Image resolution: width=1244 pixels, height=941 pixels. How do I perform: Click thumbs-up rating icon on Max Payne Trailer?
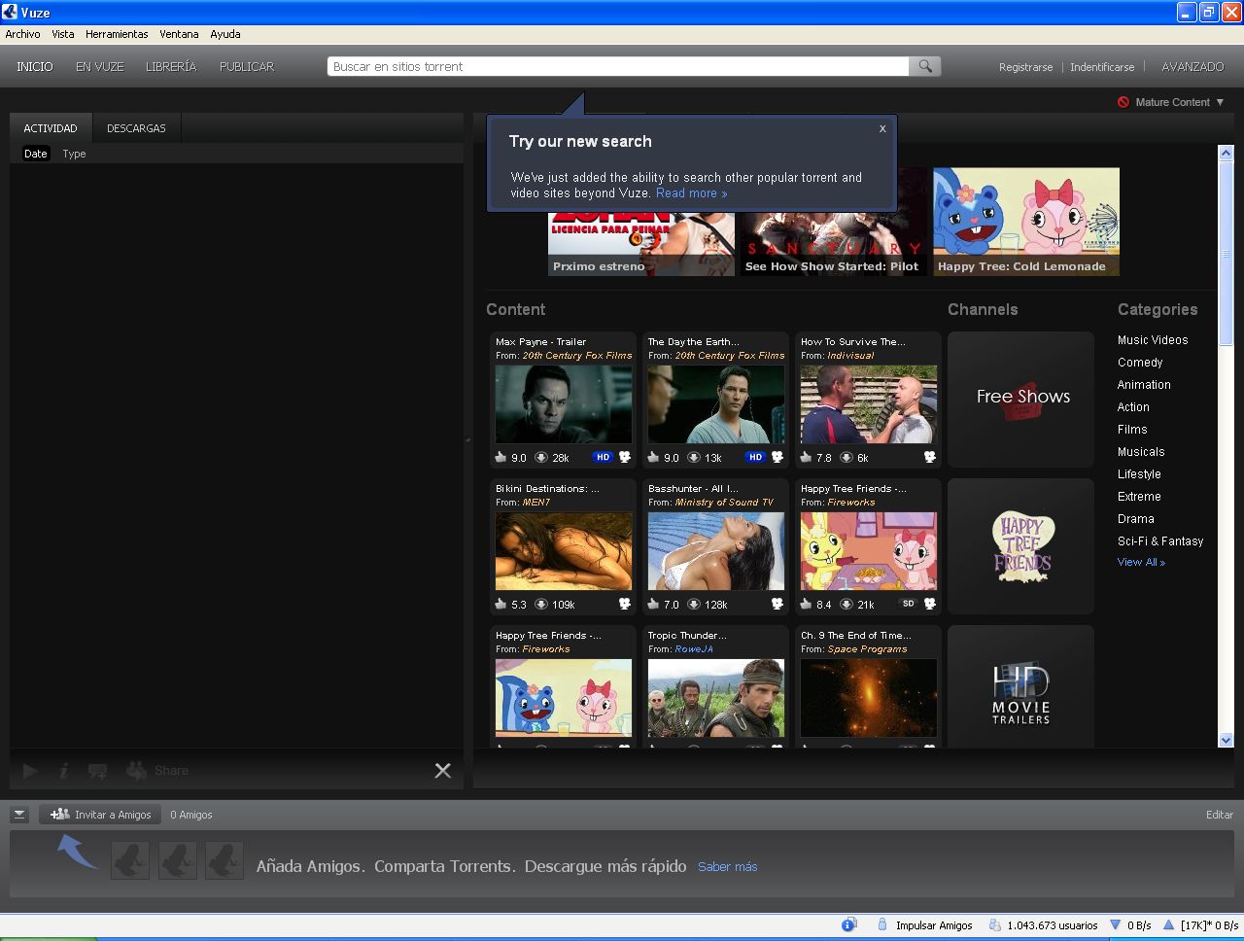coord(501,457)
